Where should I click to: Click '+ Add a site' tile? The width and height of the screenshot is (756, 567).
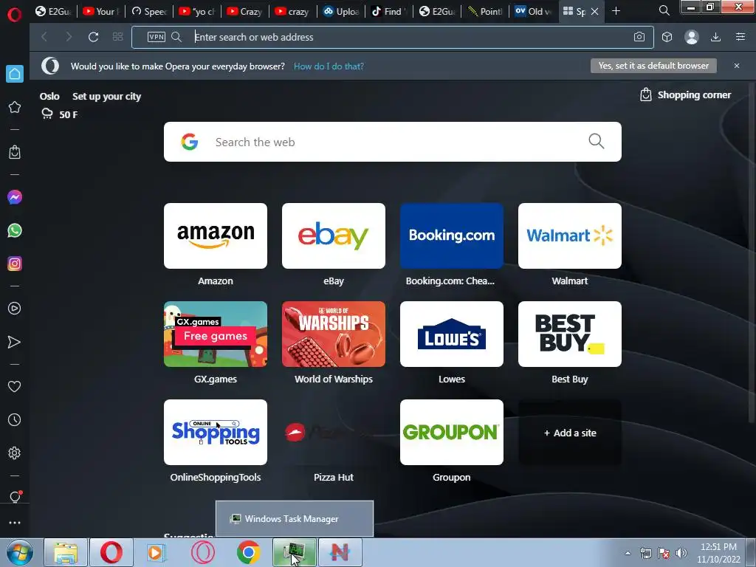(x=570, y=433)
